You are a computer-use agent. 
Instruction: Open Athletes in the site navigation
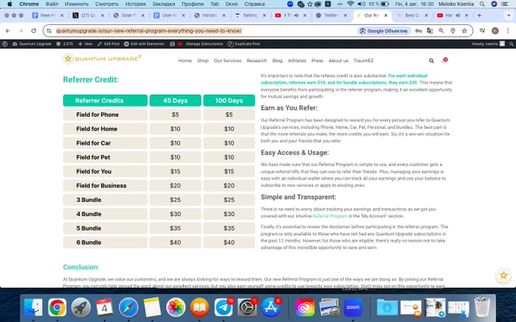[297, 61]
